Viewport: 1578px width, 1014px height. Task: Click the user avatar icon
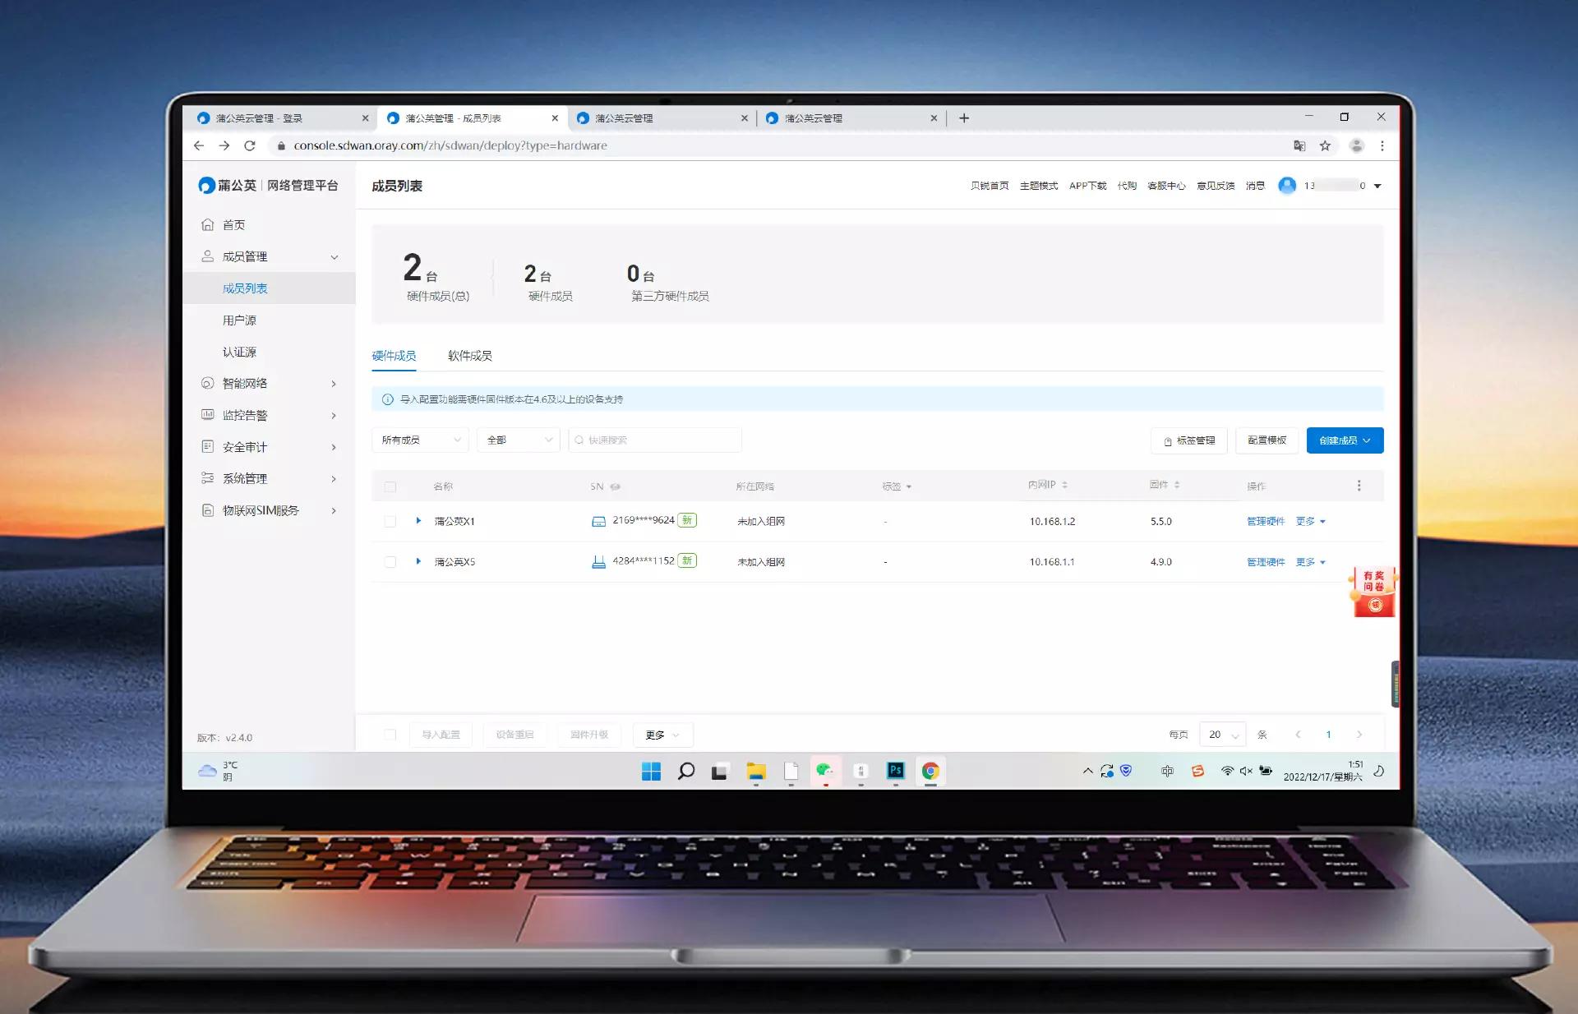pos(1287,186)
